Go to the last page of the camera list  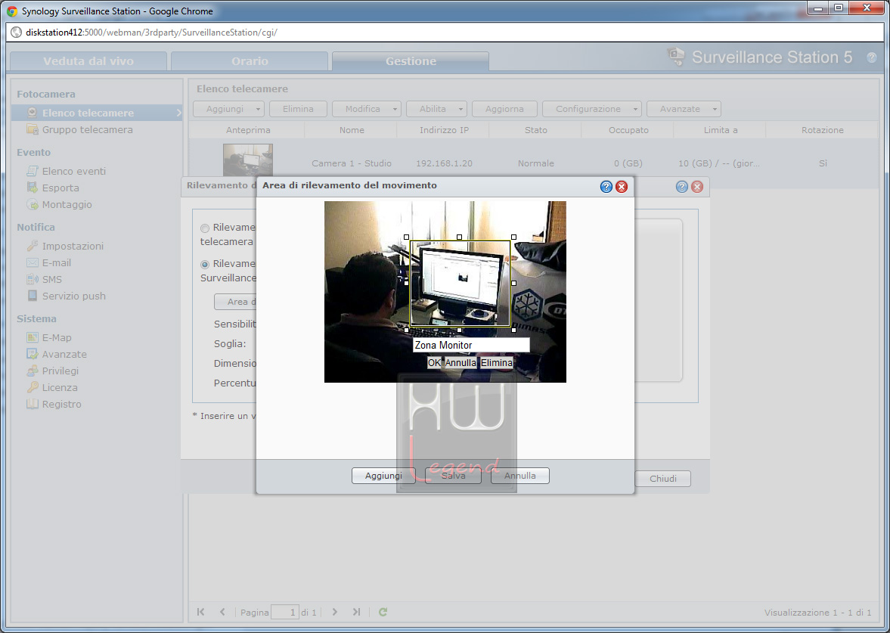click(x=356, y=611)
